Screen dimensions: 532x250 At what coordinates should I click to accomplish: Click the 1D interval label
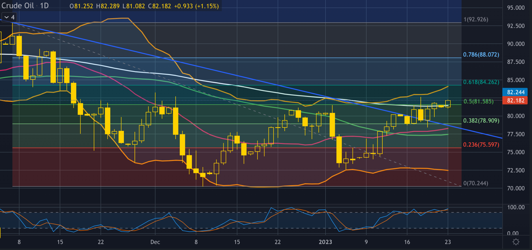point(44,5)
